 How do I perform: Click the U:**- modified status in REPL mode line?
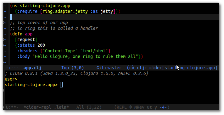12,107
